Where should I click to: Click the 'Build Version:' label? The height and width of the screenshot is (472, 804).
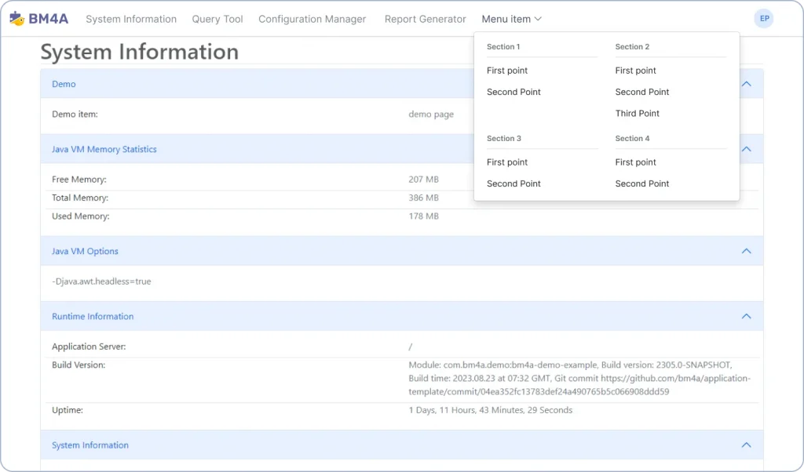79,365
